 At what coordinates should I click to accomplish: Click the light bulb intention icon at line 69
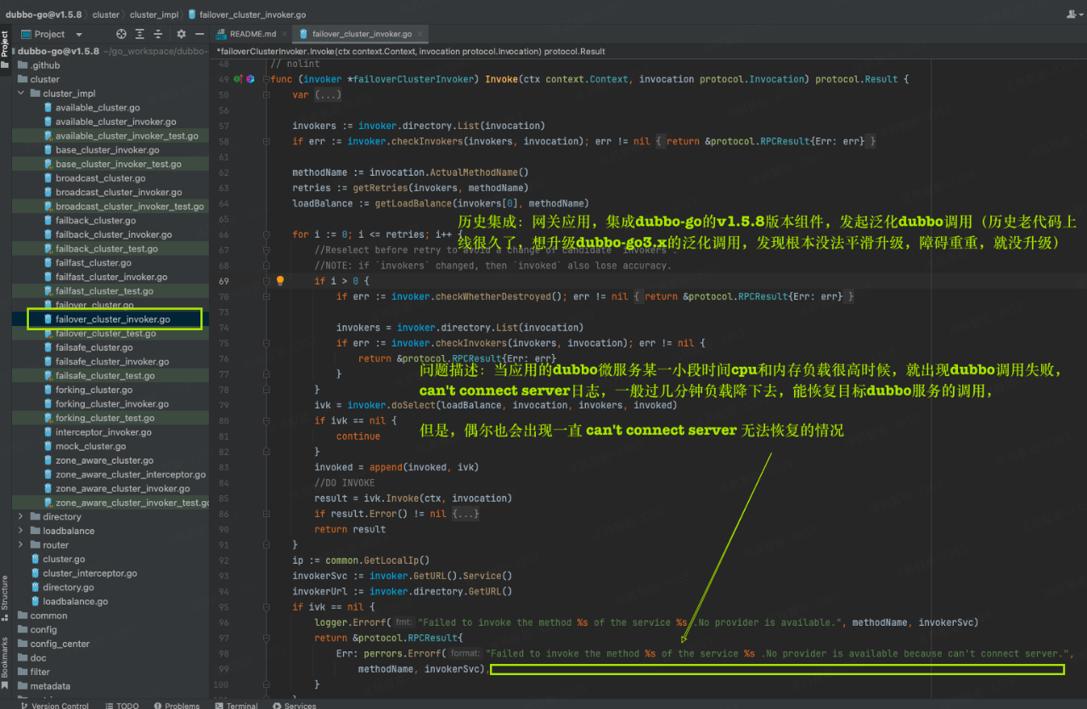point(279,280)
